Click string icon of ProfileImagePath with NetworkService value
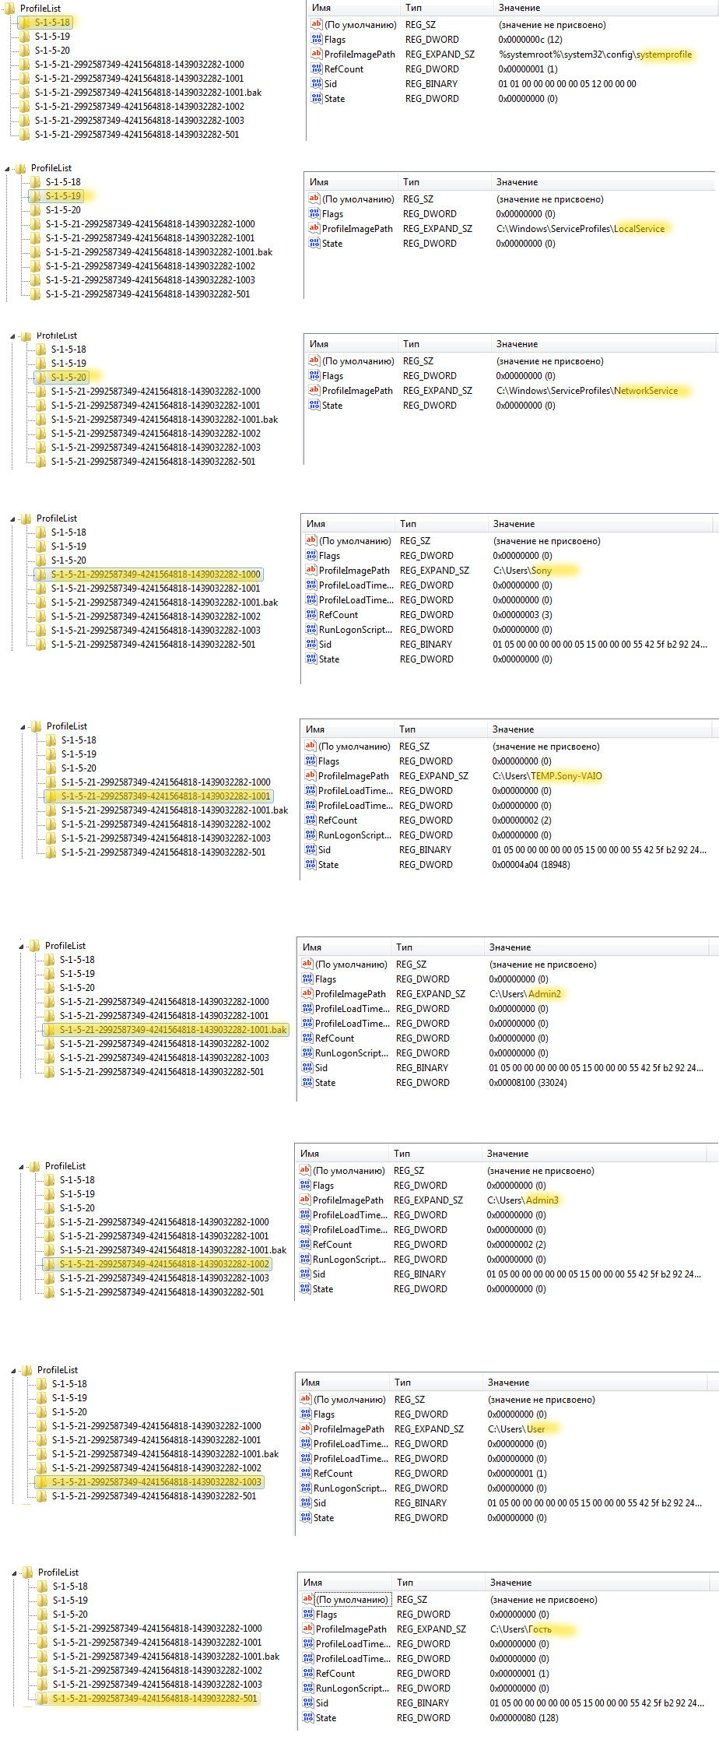 point(314,391)
